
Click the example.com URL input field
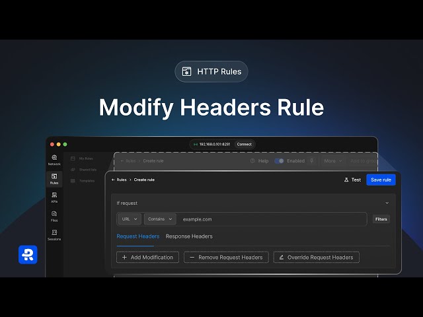272,219
